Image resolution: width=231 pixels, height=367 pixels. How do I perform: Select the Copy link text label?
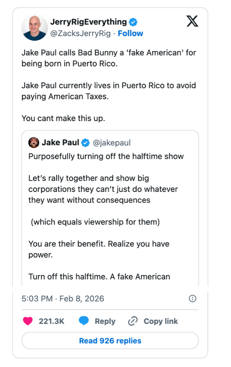click(161, 321)
